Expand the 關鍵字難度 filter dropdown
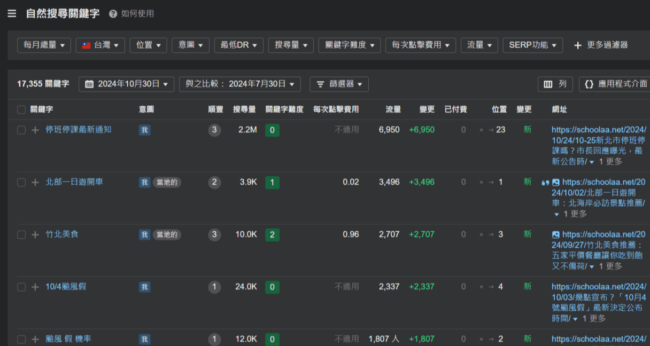 point(350,45)
